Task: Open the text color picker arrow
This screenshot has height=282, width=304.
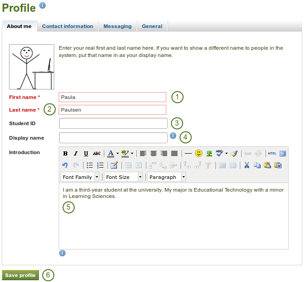Action: point(117,154)
